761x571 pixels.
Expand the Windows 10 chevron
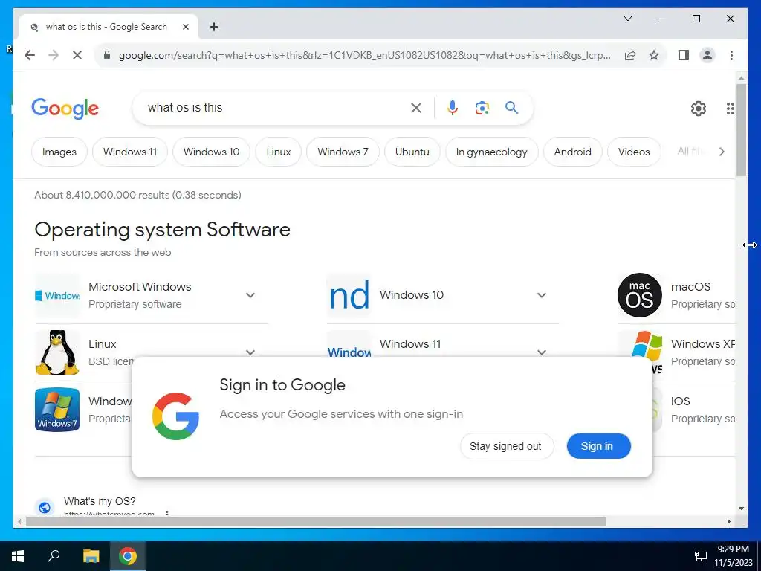pos(542,295)
